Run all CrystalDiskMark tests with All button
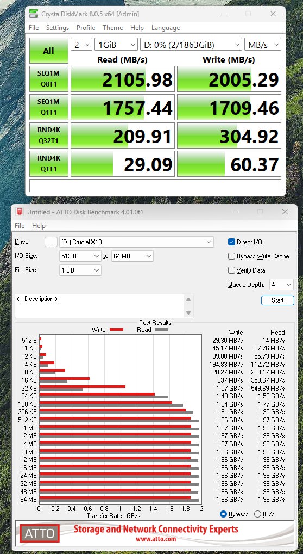 [x=49, y=51]
